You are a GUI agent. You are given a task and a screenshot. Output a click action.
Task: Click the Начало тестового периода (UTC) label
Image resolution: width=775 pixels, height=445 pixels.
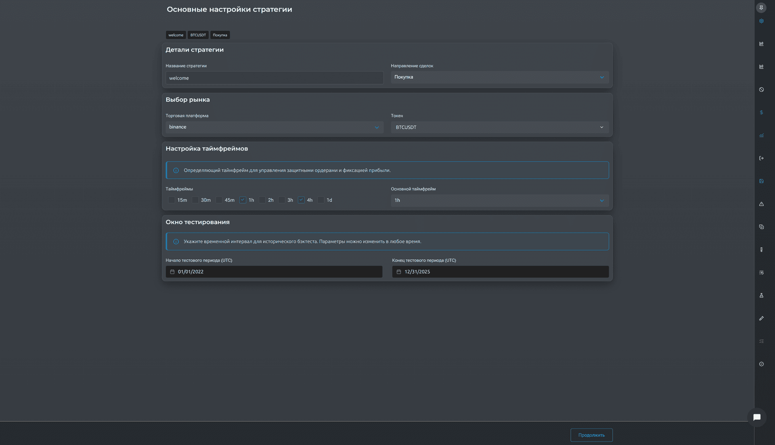tap(199, 260)
